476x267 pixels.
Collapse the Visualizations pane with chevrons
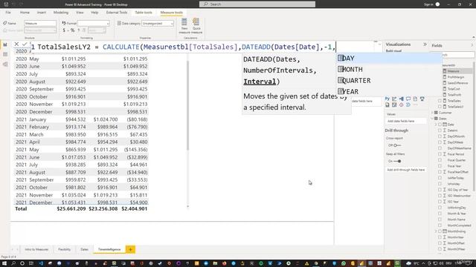(425, 44)
